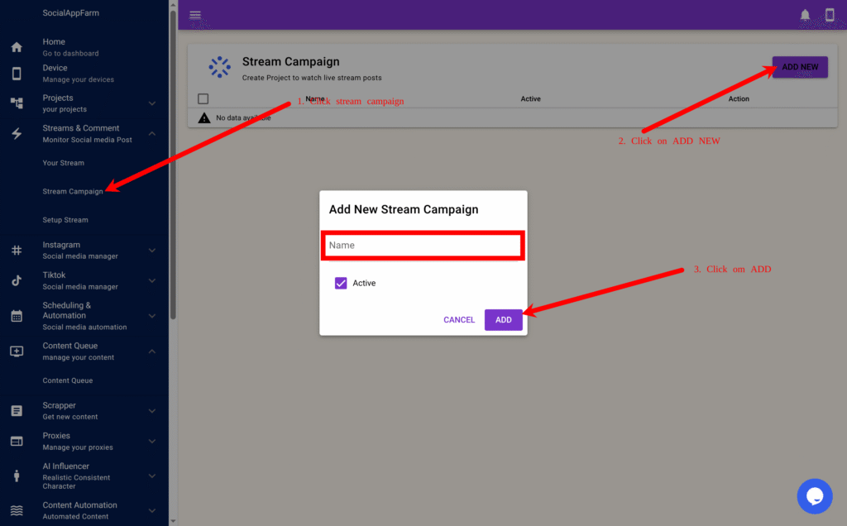Click CANCEL in the dialog

459,320
